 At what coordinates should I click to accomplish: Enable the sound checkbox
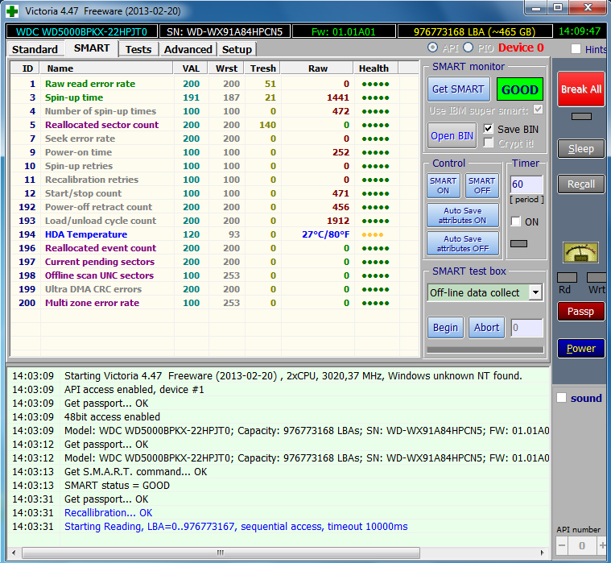pyautogui.click(x=562, y=398)
